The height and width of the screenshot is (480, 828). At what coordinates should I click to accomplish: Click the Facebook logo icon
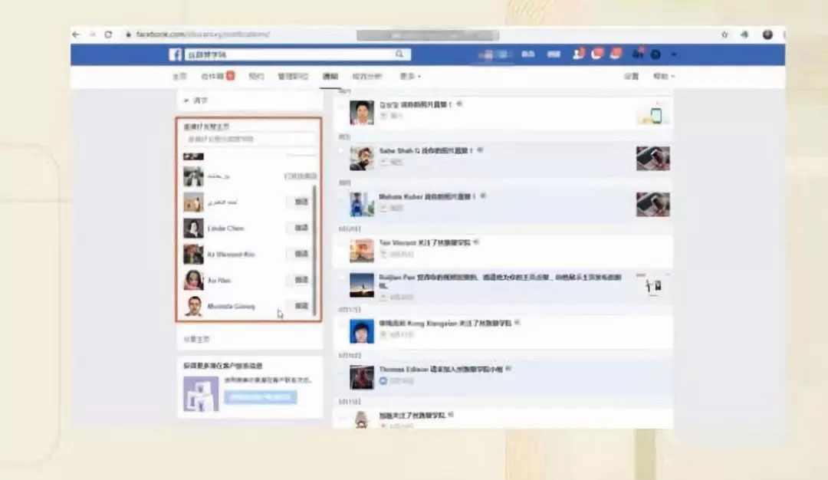click(175, 54)
